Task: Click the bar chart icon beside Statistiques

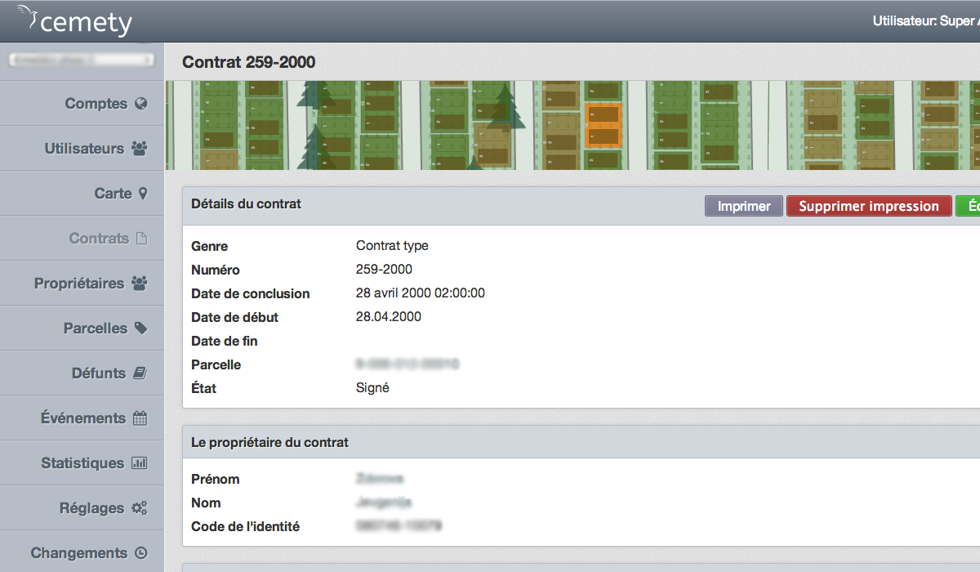Action: [x=140, y=463]
